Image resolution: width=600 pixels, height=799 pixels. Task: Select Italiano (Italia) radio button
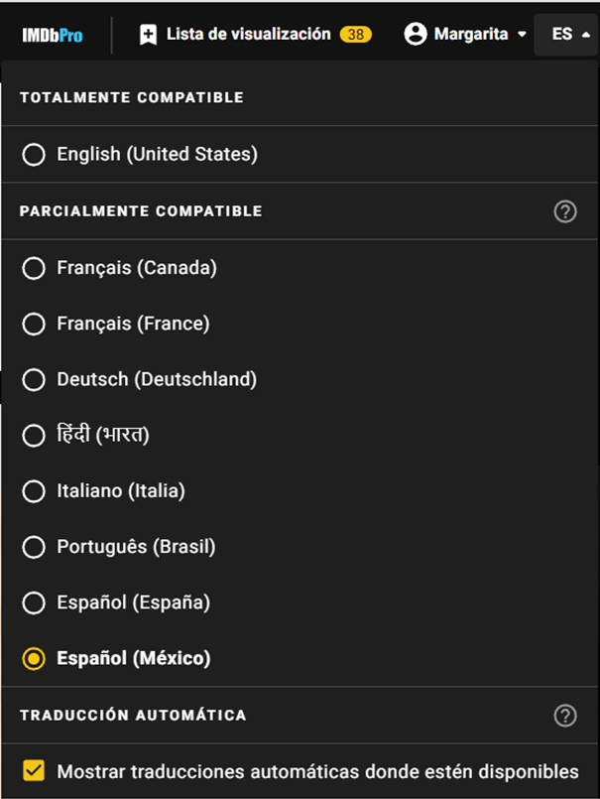tap(34, 491)
